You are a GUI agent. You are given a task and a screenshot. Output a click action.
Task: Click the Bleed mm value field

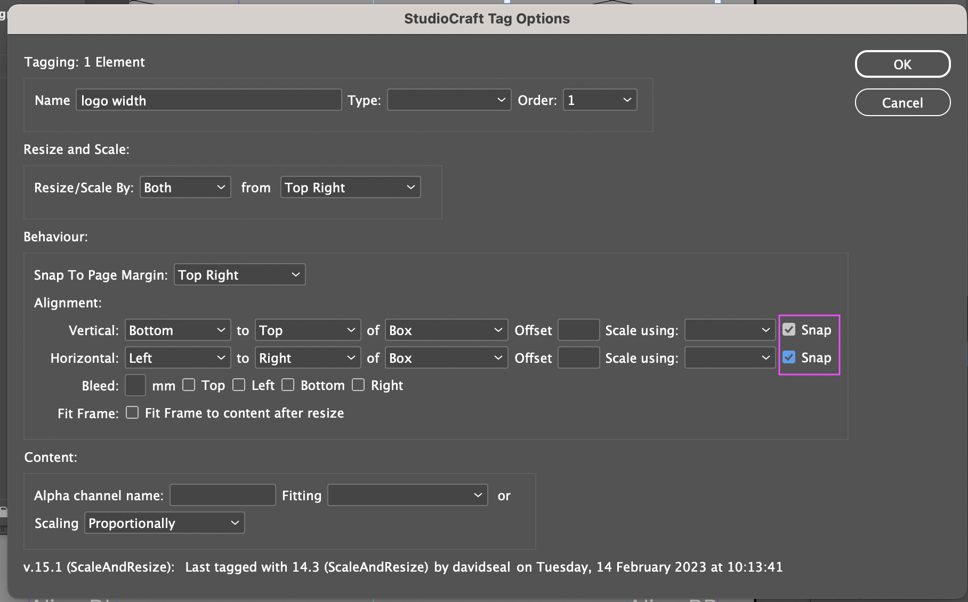click(x=135, y=385)
